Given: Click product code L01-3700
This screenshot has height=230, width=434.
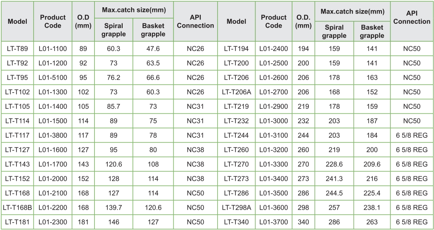Looking at the screenshot, I should 274,222.
